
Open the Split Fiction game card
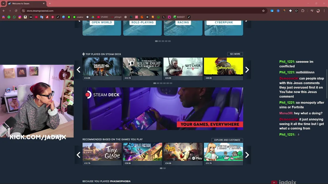[142, 154]
